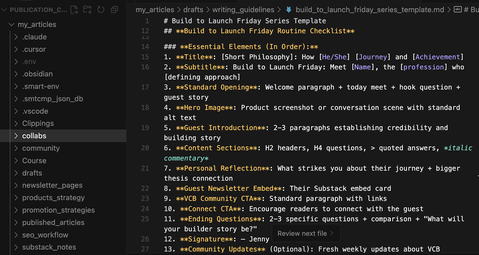Click 'Guest Newsletter Embed' on line 22
Image resolution: width=479 pixels, height=255 pixels.
[229, 188]
